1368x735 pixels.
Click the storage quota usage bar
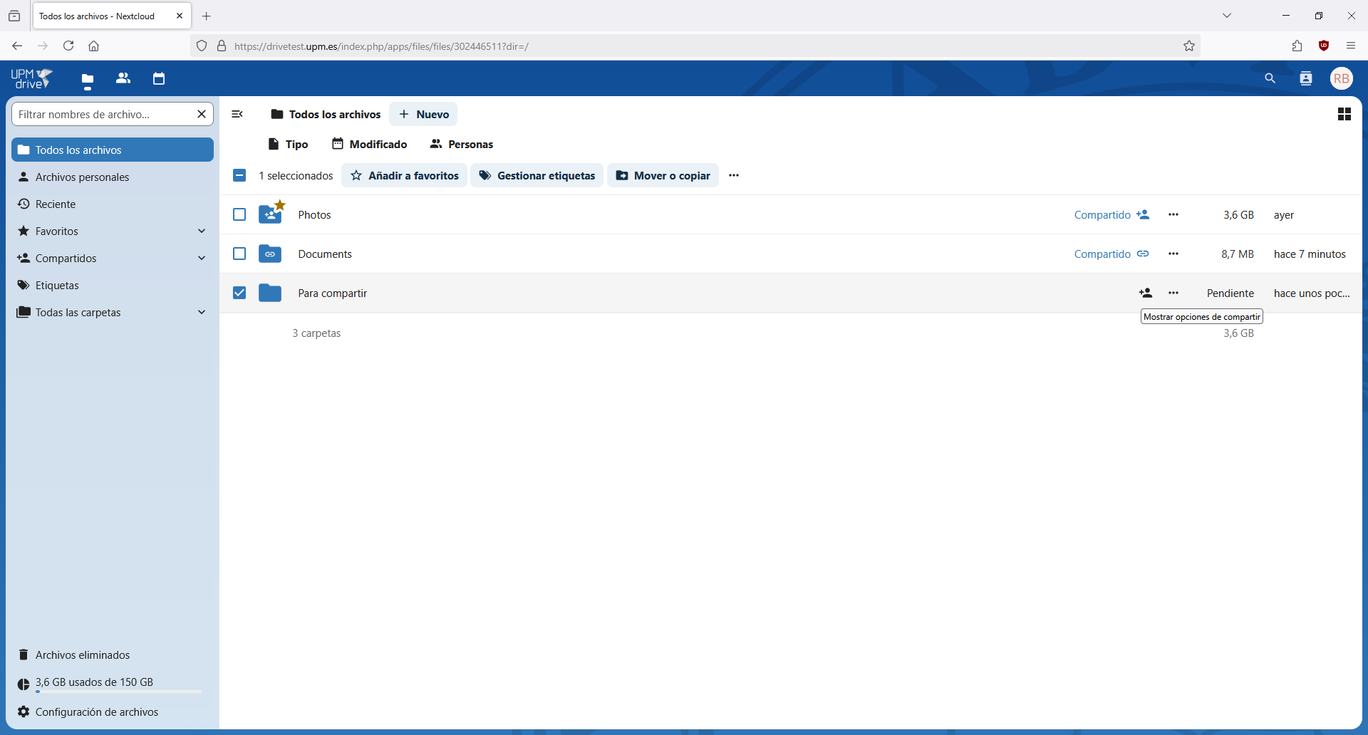(118, 692)
